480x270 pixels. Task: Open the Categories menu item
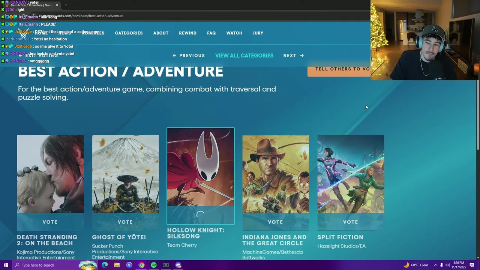tap(129, 33)
